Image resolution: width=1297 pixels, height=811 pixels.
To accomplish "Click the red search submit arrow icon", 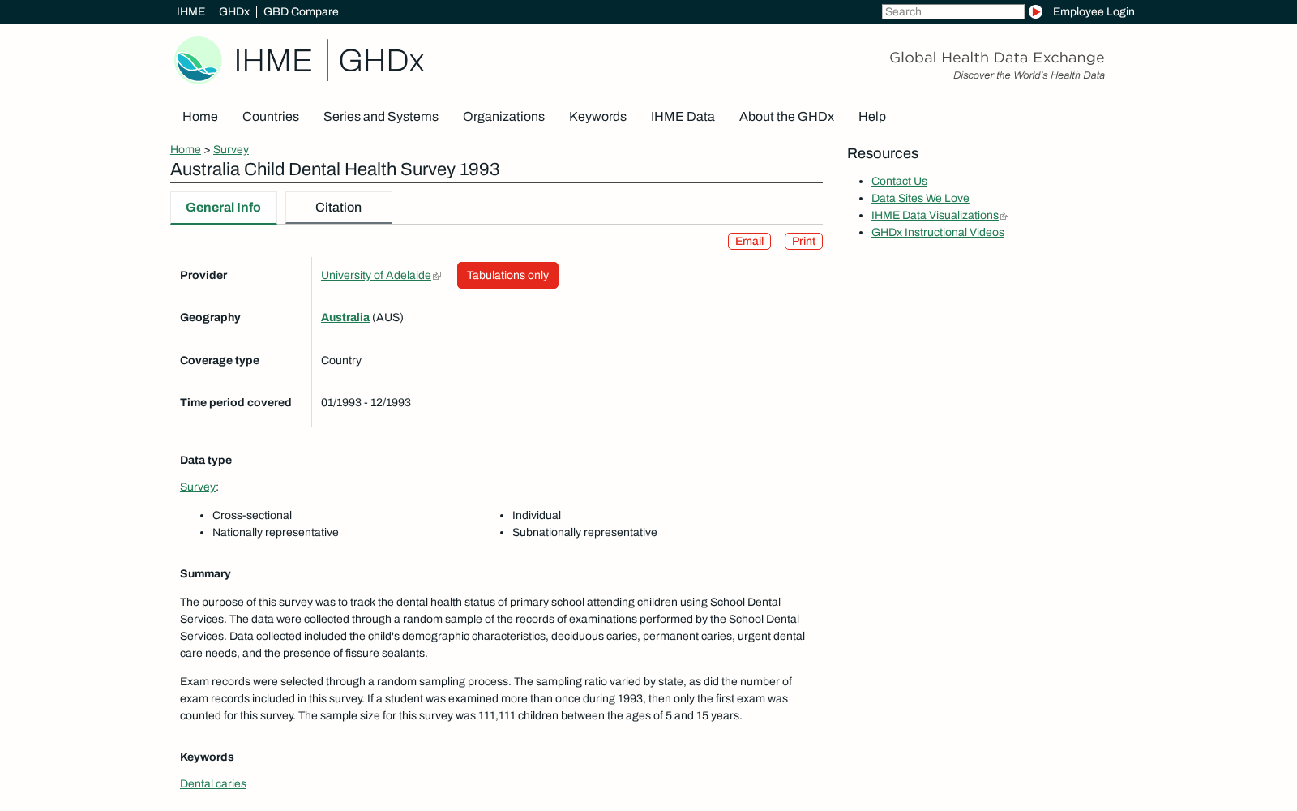I will coord(1035,11).
